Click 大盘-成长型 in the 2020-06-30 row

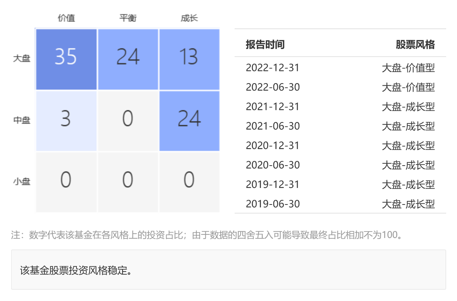click(408, 165)
